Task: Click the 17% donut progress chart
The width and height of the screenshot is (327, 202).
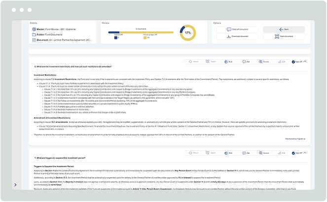Action: 187,33
